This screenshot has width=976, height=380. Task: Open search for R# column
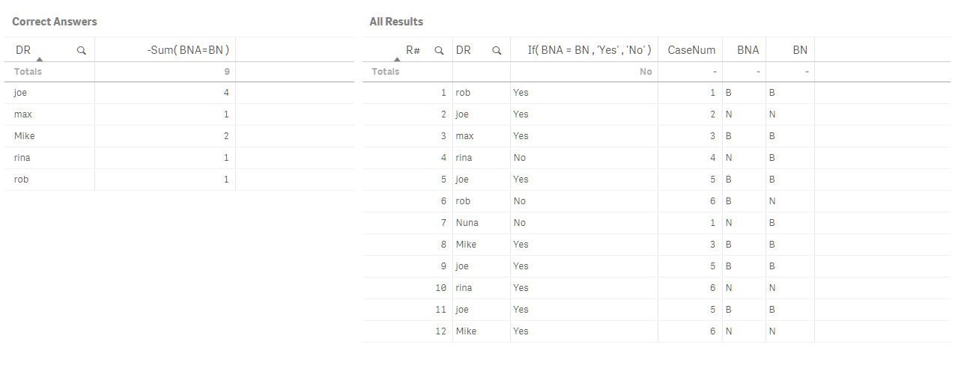point(440,51)
